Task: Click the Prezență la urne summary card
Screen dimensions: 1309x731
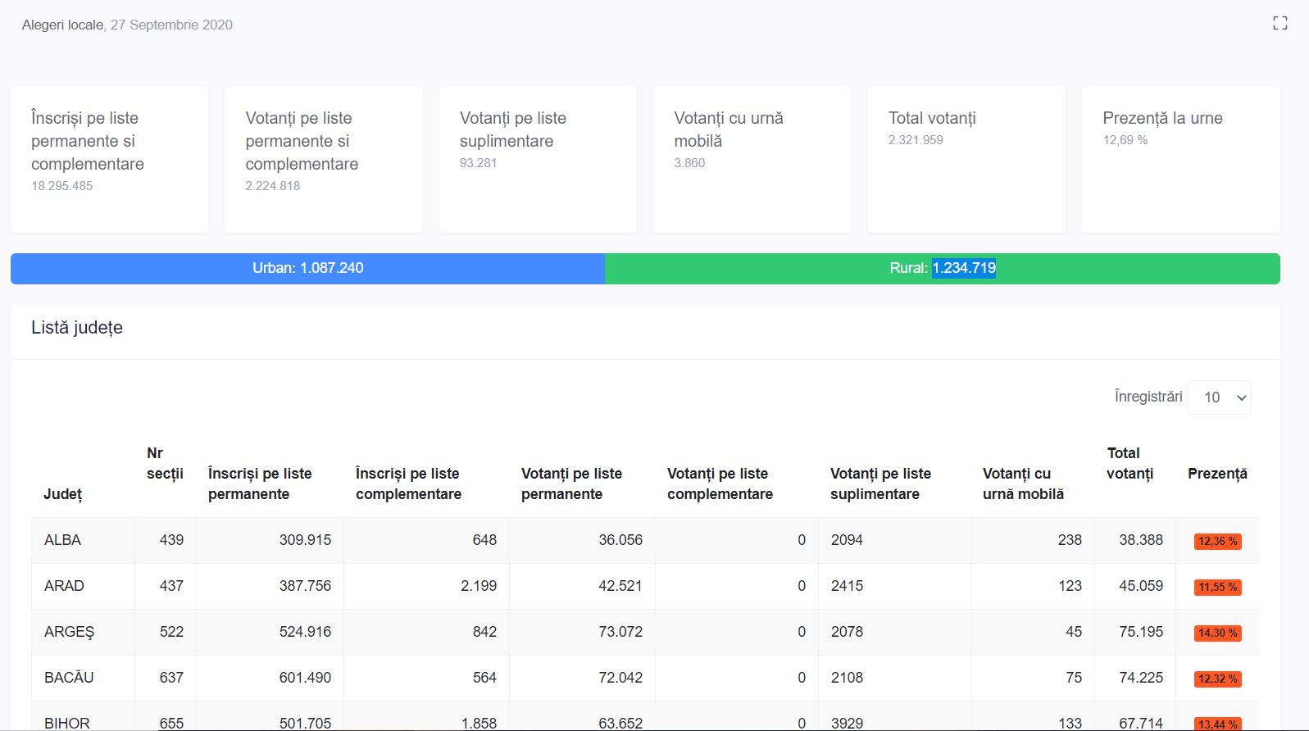Action: [x=1180, y=160]
